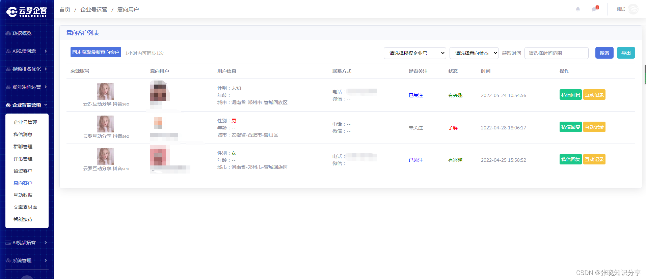The width and height of the screenshot is (646, 279).
Task: Click the AI视频拓客 sidebar icon
Action: coord(8,243)
